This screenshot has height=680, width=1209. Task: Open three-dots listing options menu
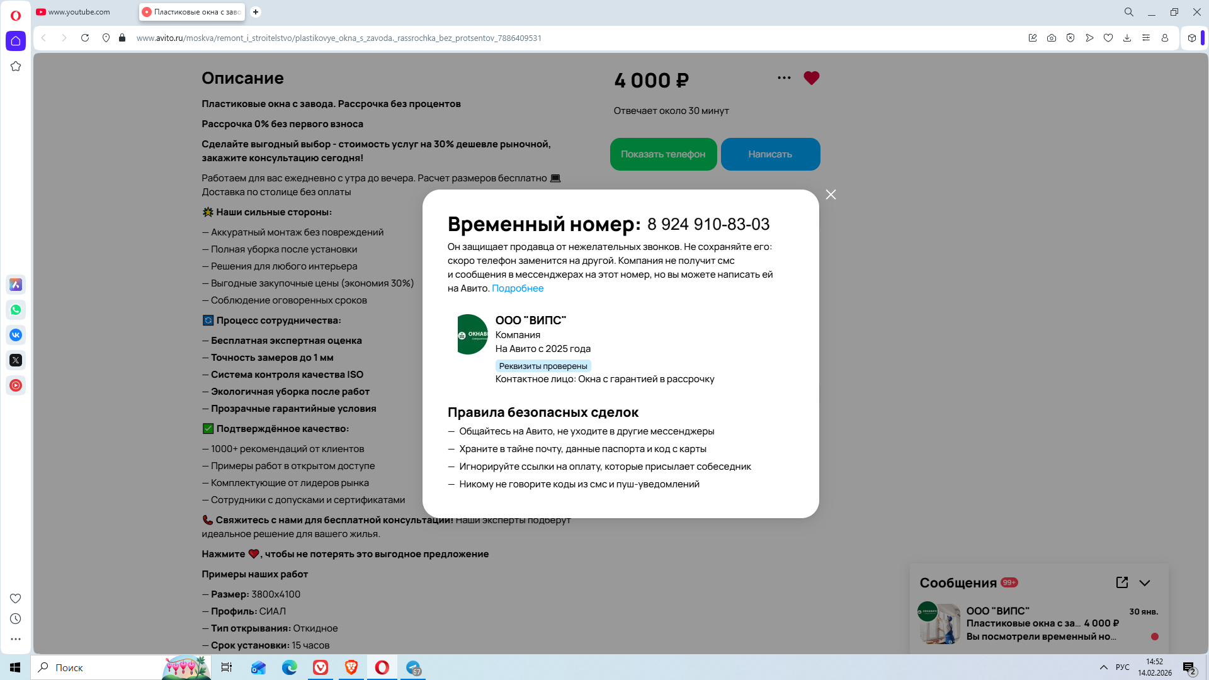pos(783,78)
